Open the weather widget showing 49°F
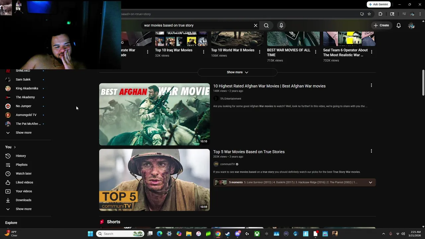This screenshot has height=239, width=425. (11, 234)
